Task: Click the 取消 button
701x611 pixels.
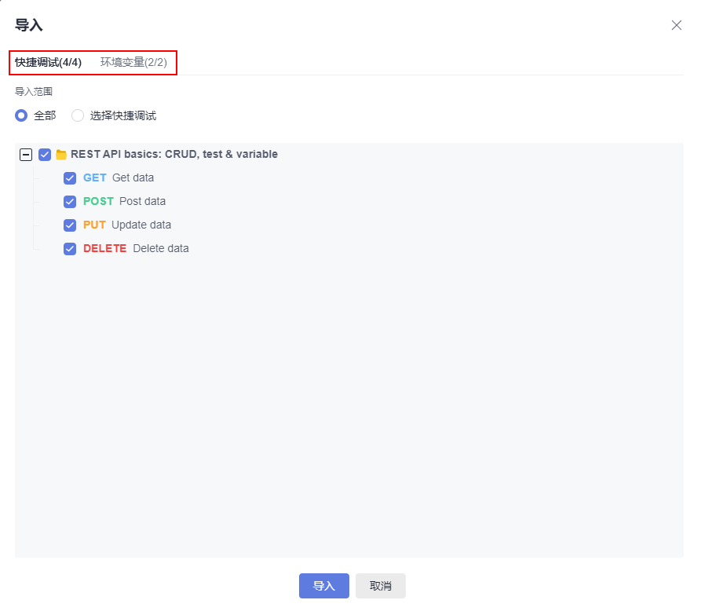Action: (x=381, y=586)
